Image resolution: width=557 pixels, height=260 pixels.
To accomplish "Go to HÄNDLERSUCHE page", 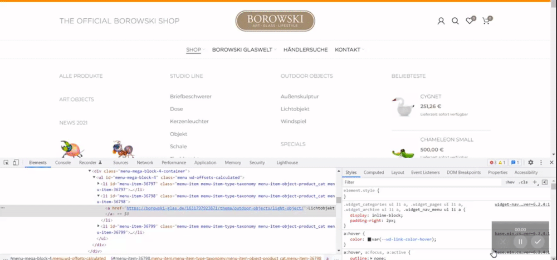I will click(x=305, y=50).
